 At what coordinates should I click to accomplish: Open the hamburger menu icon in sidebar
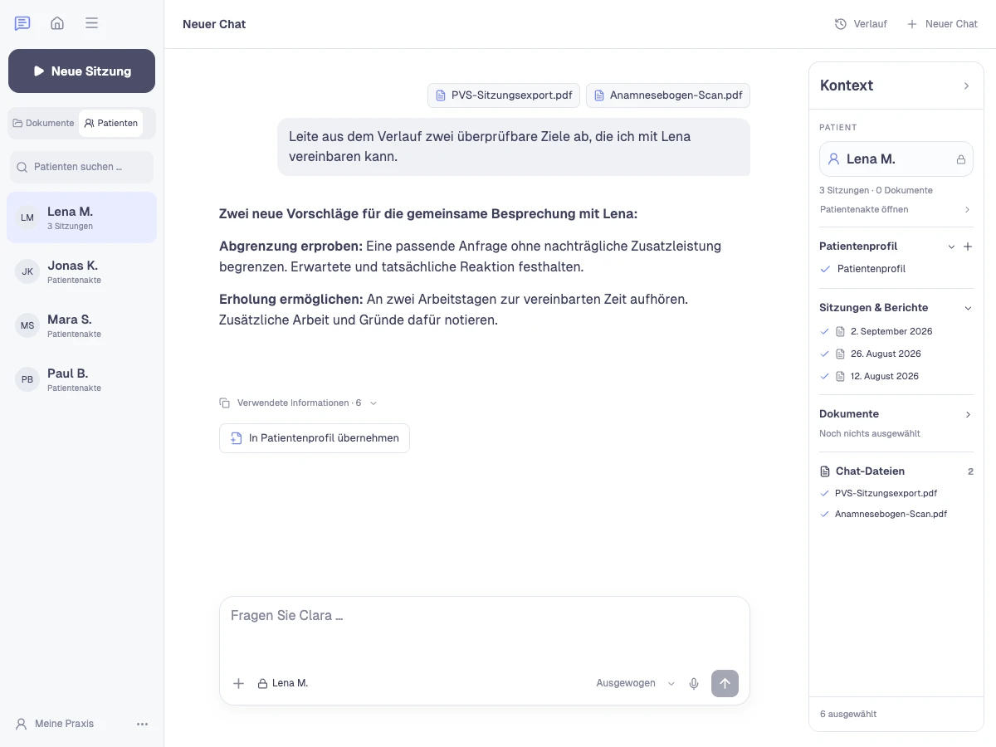tap(92, 23)
